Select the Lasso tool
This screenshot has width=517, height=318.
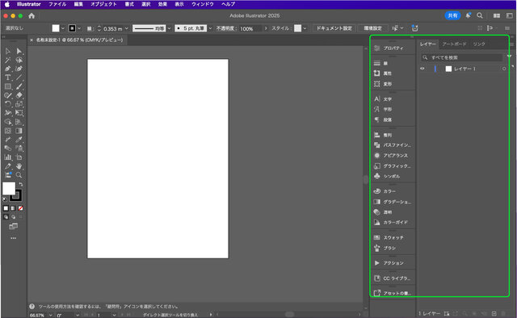(19, 60)
